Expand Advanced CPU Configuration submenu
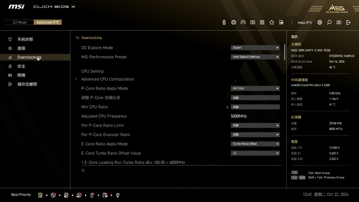The height and width of the screenshot is (202, 359). 108,79
